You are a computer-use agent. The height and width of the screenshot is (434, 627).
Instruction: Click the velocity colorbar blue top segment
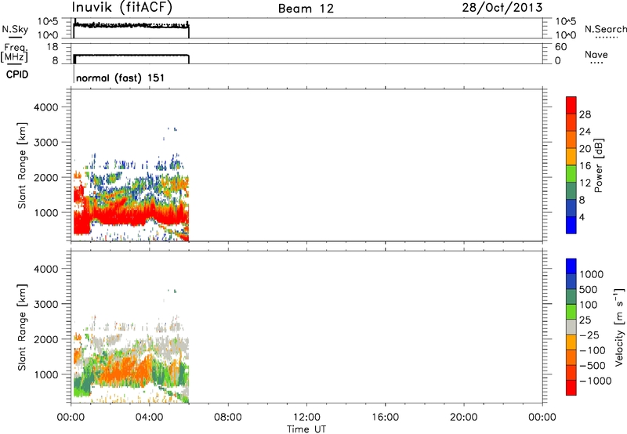tap(571, 266)
